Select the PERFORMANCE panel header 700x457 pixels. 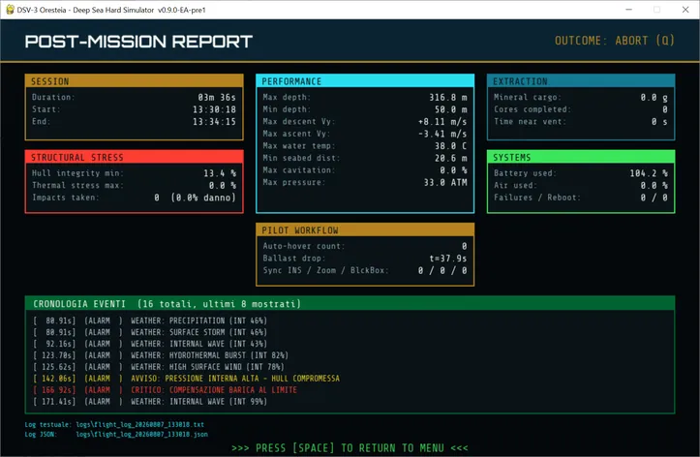(x=365, y=81)
